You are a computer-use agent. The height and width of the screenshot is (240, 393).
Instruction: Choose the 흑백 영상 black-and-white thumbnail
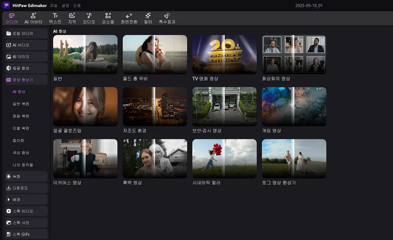(x=155, y=159)
